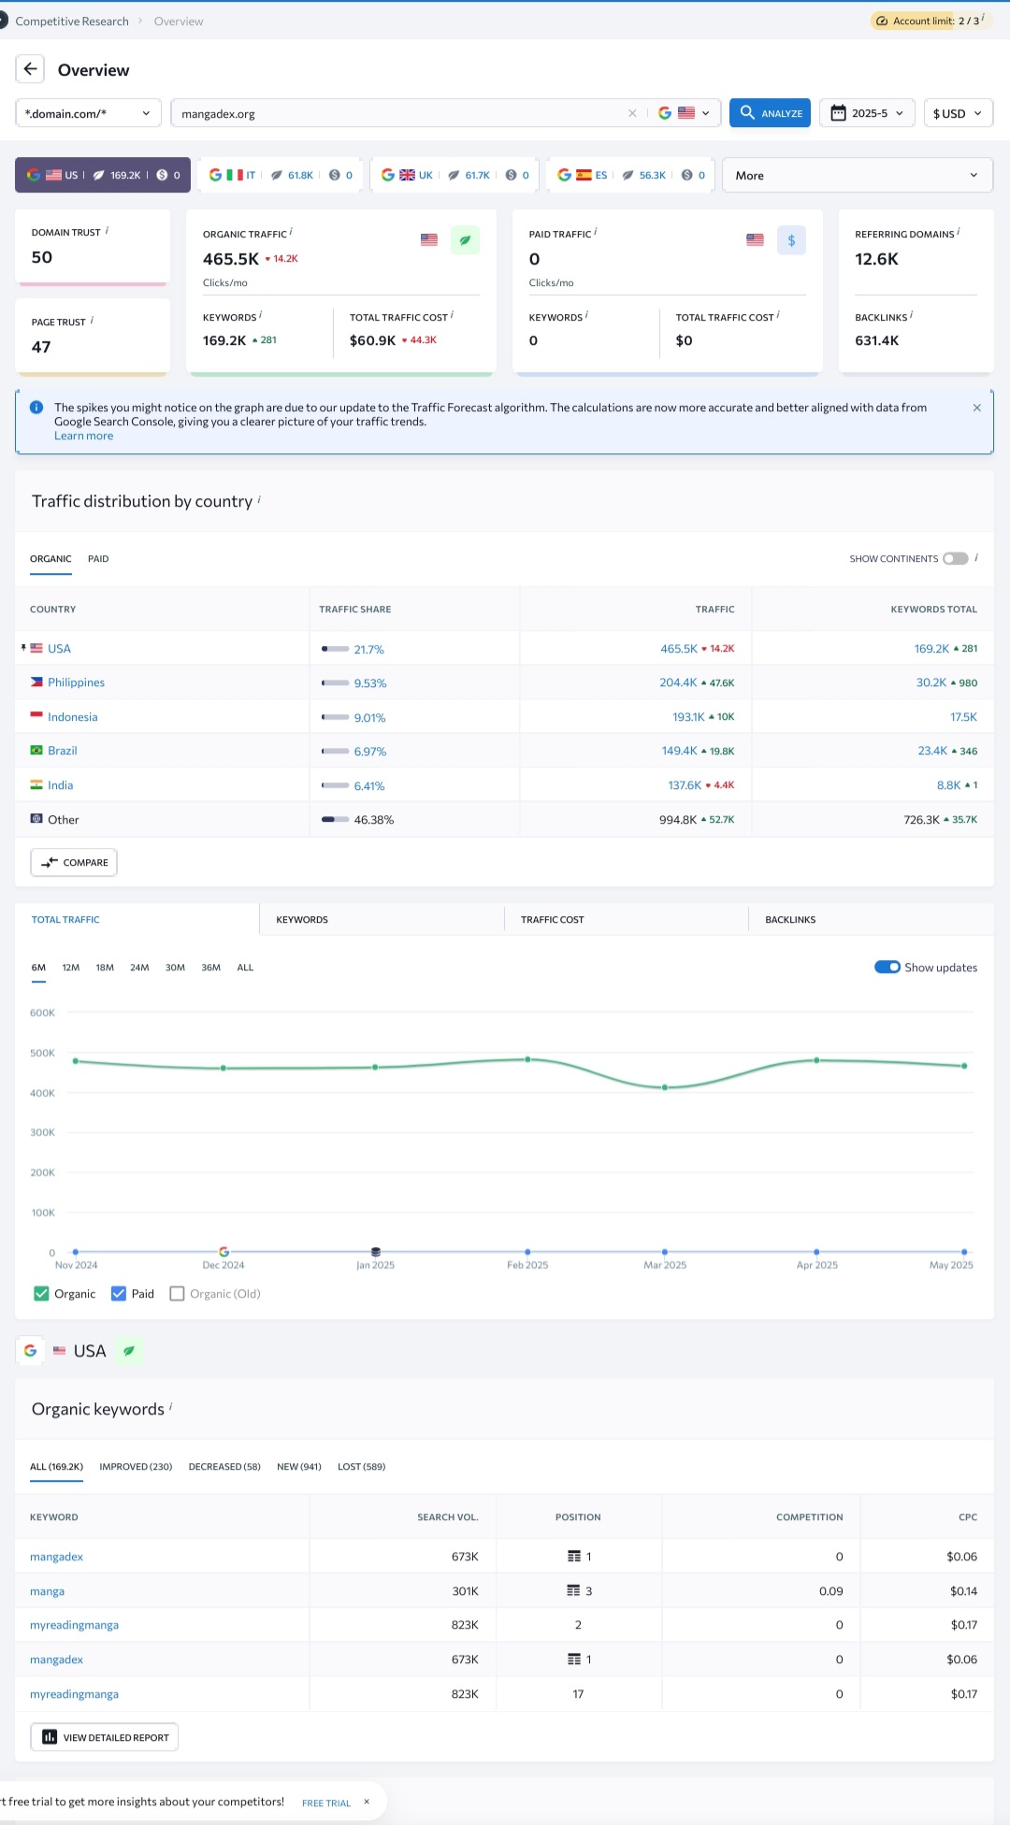Screen dimensions: 1010x1825
Task: Expand the More countries dropdown
Action: click(x=857, y=175)
